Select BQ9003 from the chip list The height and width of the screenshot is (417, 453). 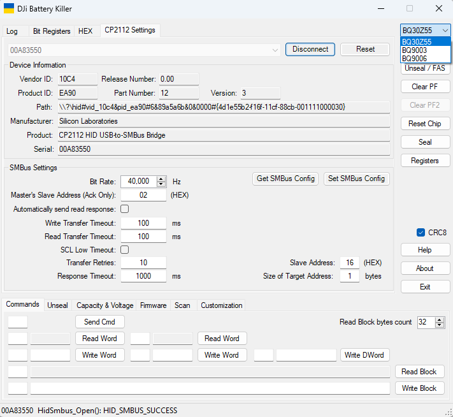point(425,50)
